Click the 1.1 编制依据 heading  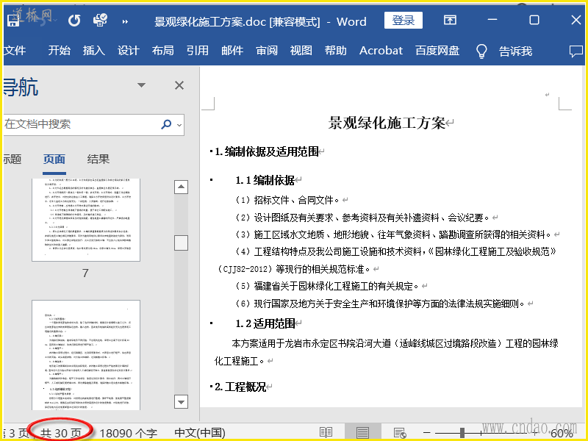tap(265, 180)
